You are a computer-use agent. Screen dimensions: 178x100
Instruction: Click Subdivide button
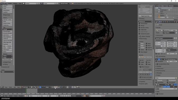point(8,39)
